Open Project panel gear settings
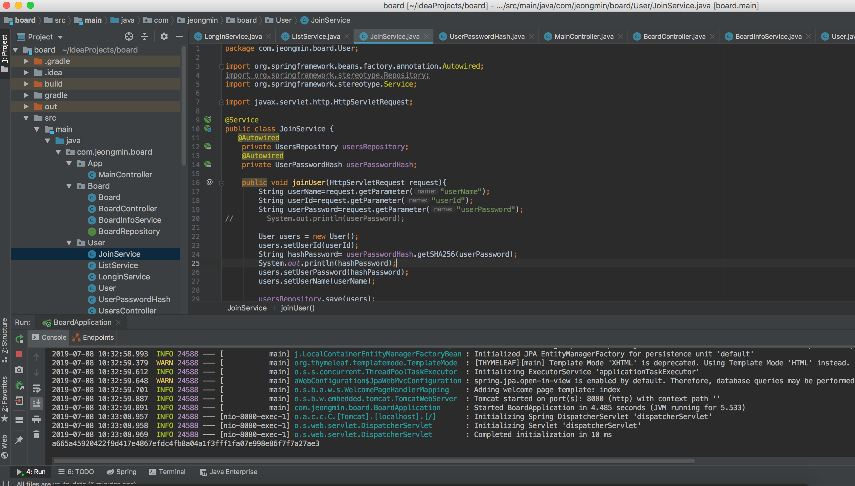 [x=164, y=36]
